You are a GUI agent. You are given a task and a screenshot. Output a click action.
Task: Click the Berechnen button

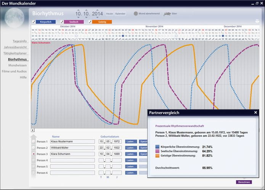[x=244, y=182]
